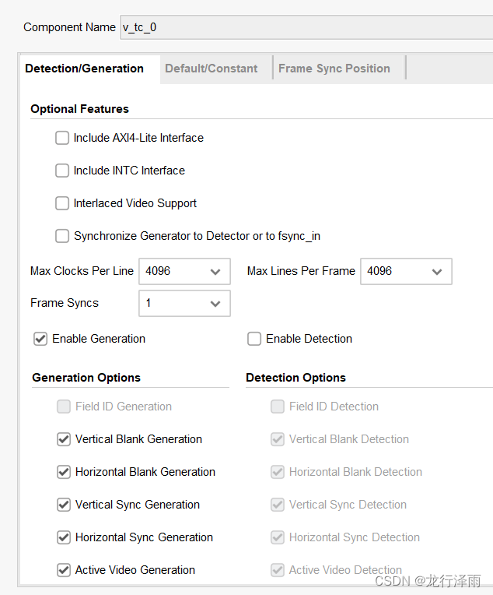This screenshot has width=493, height=595.
Task: Toggle Interlaced Video Support checkbox
Action: 62,203
